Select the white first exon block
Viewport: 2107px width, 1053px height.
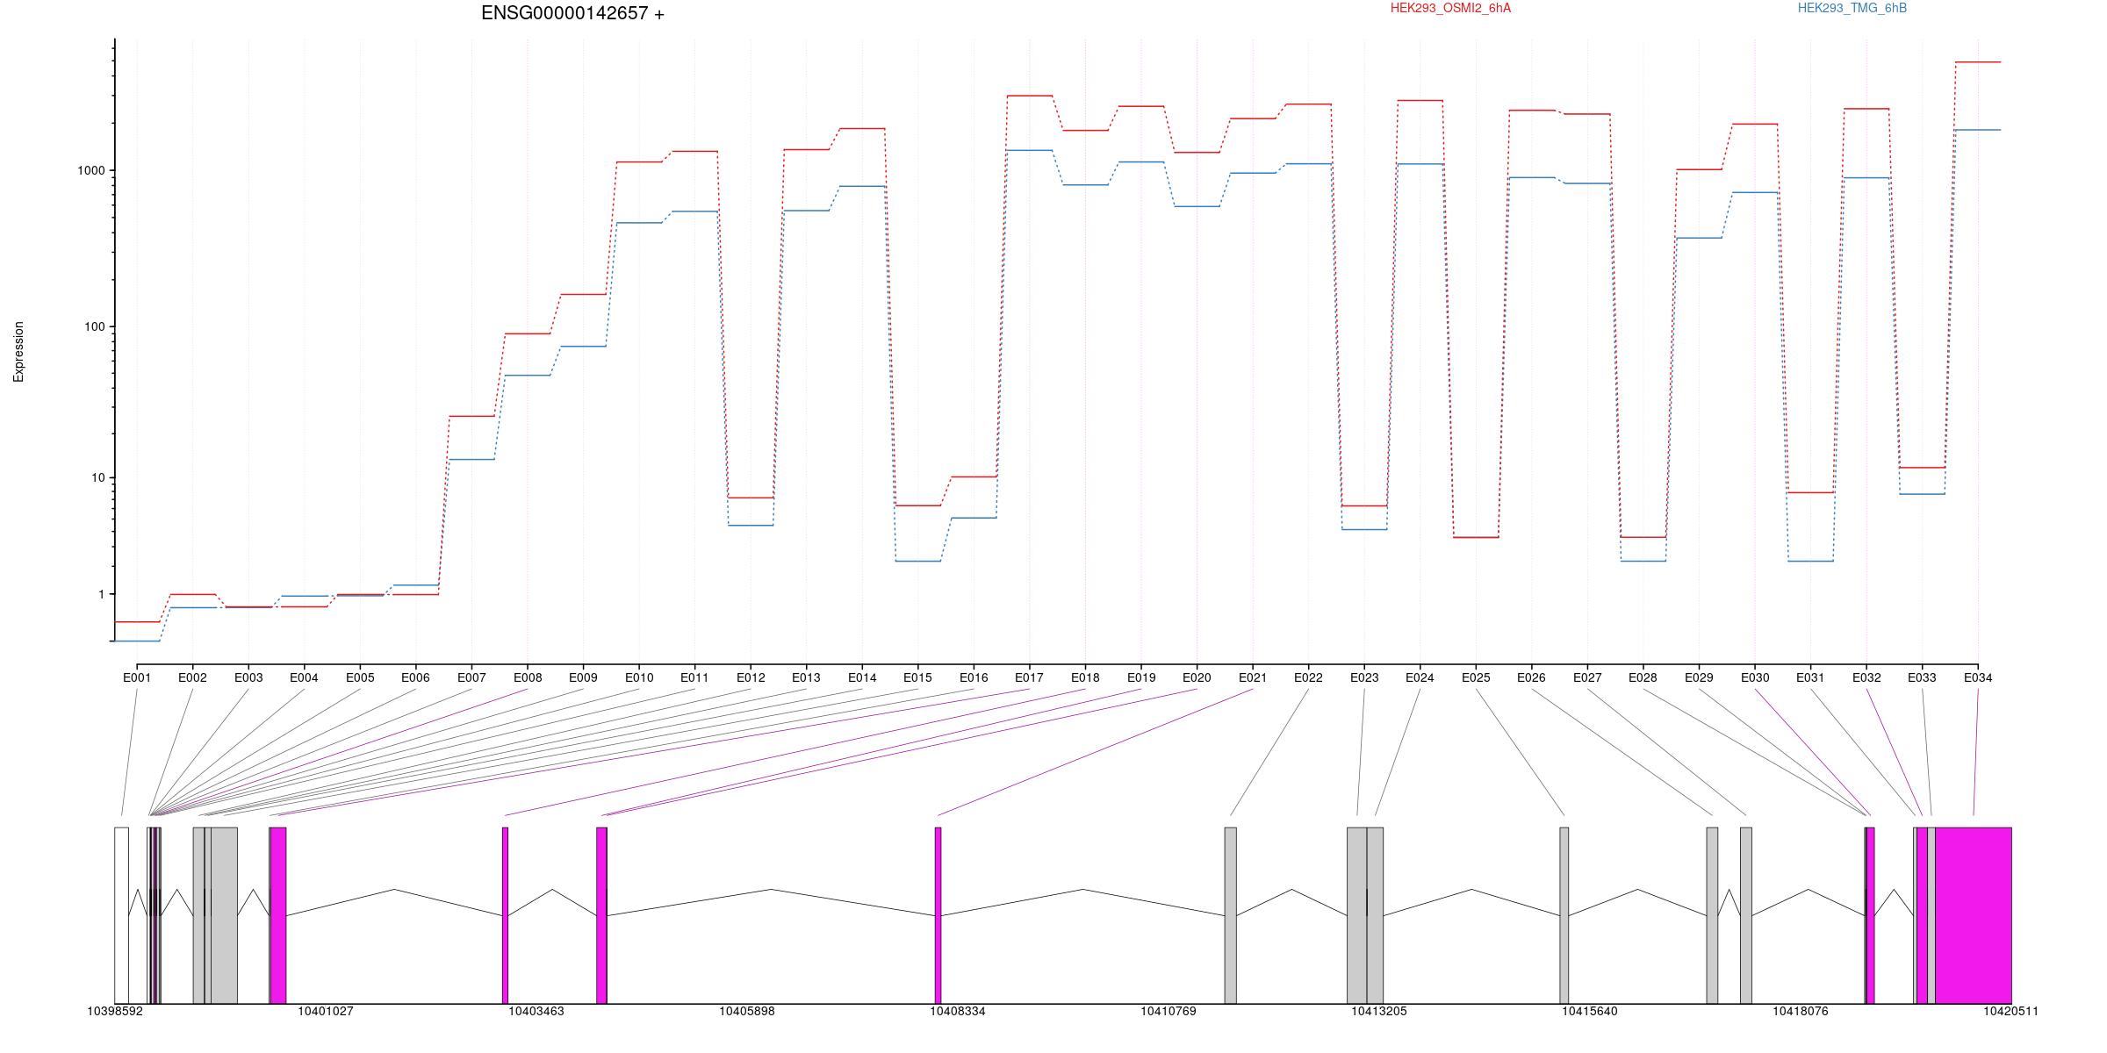122,915
